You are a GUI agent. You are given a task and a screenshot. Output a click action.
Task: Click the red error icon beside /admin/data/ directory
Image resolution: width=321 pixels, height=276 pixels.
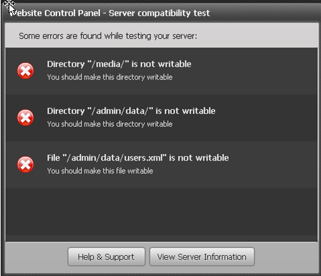[x=26, y=118]
